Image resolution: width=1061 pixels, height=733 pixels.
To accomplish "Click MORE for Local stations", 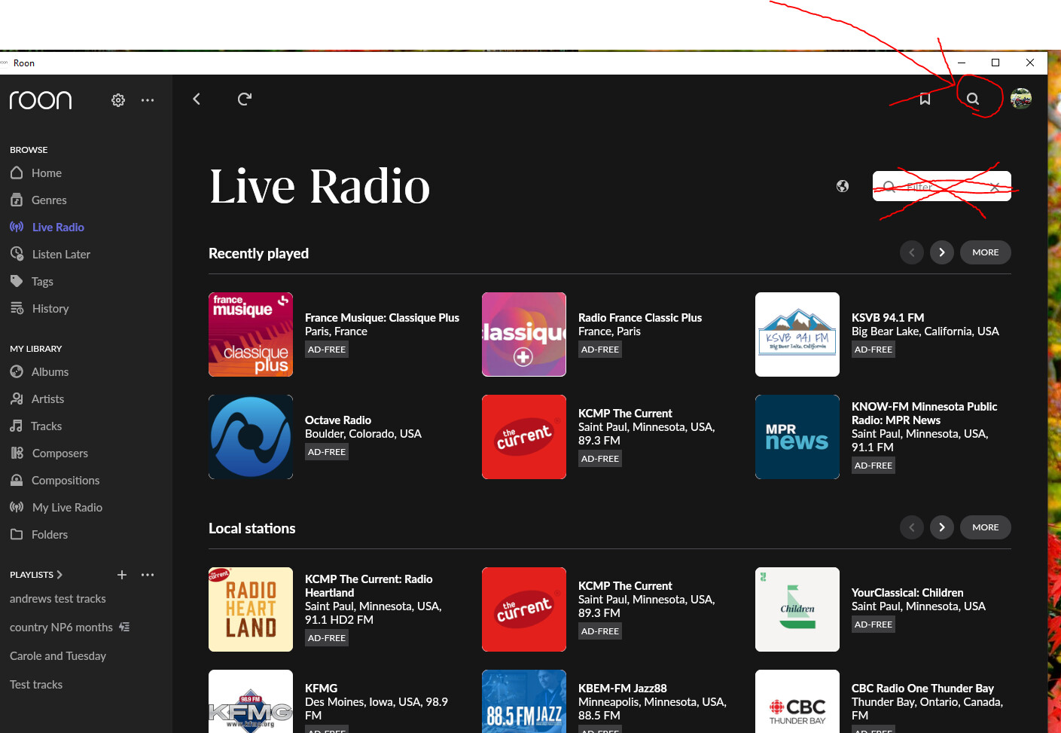I will (x=986, y=527).
